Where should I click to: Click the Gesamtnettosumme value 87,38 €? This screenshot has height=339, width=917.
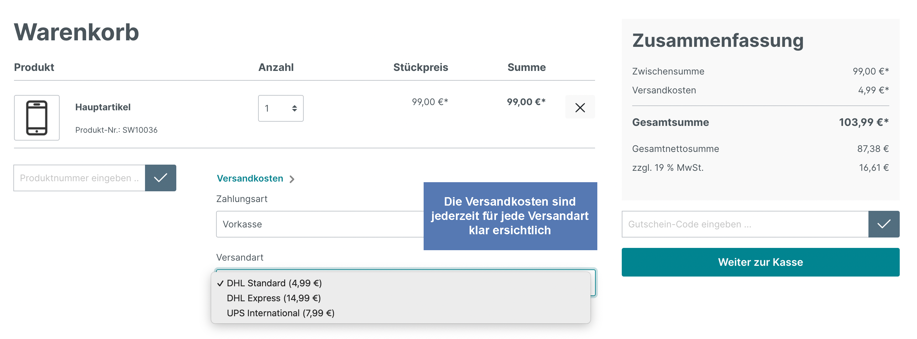tap(873, 149)
